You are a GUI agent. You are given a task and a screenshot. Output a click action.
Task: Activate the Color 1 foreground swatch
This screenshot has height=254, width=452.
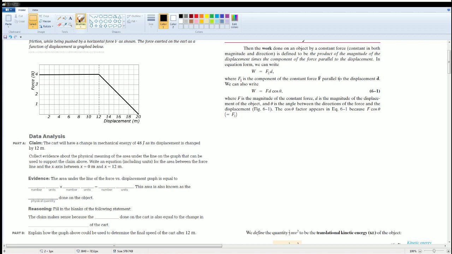[163, 21]
